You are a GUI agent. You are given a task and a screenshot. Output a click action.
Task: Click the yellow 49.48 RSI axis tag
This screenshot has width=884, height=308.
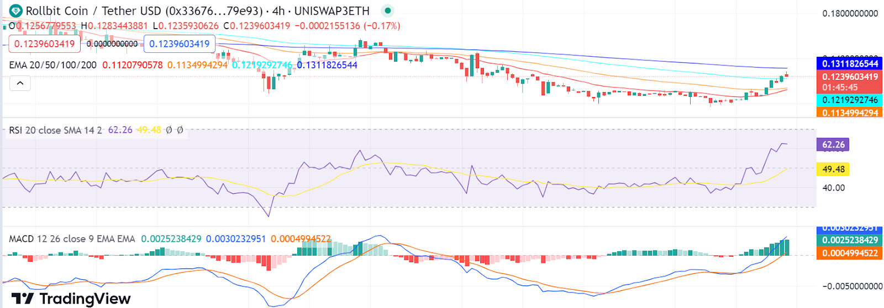tap(833, 170)
